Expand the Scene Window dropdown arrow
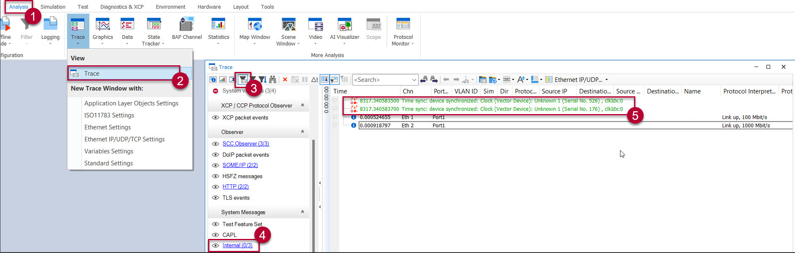Screen dimensions: 795x253 coord(298,44)
